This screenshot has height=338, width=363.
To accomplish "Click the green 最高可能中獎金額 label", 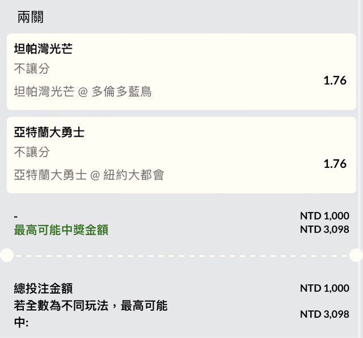I will point(61,230).
